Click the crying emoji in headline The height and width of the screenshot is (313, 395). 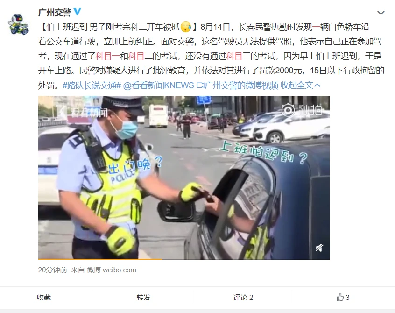(x=186, y=27)
